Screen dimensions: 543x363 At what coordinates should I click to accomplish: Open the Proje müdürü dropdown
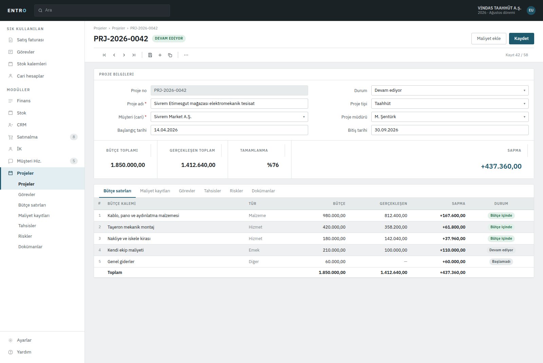[450, 117]
